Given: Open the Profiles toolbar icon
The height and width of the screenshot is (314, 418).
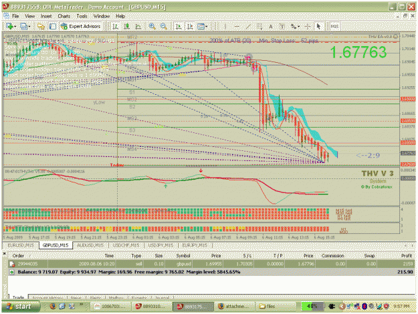Looking at the screenshot, I should [x=23, y=26].
